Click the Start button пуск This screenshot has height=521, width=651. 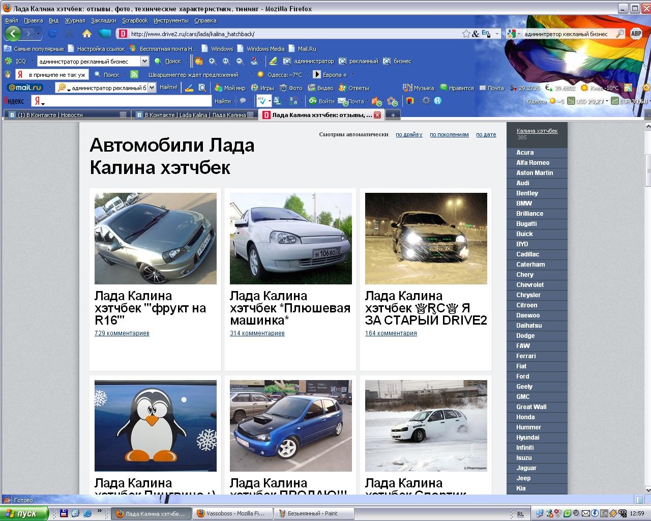pos(25,513)
